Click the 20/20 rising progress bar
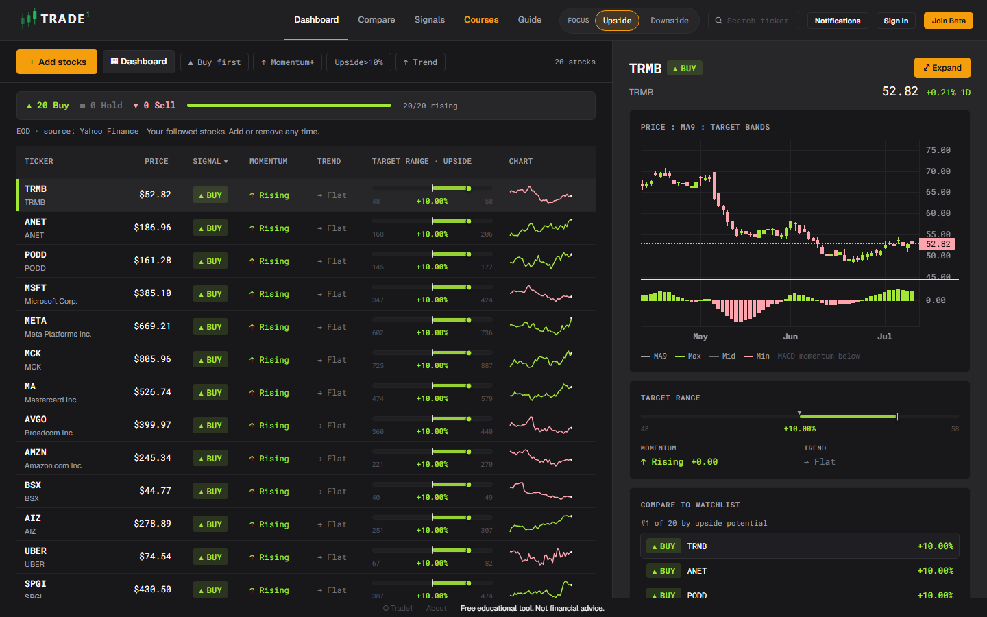Viewport: 987px width, 617px height. click(289, 106)
